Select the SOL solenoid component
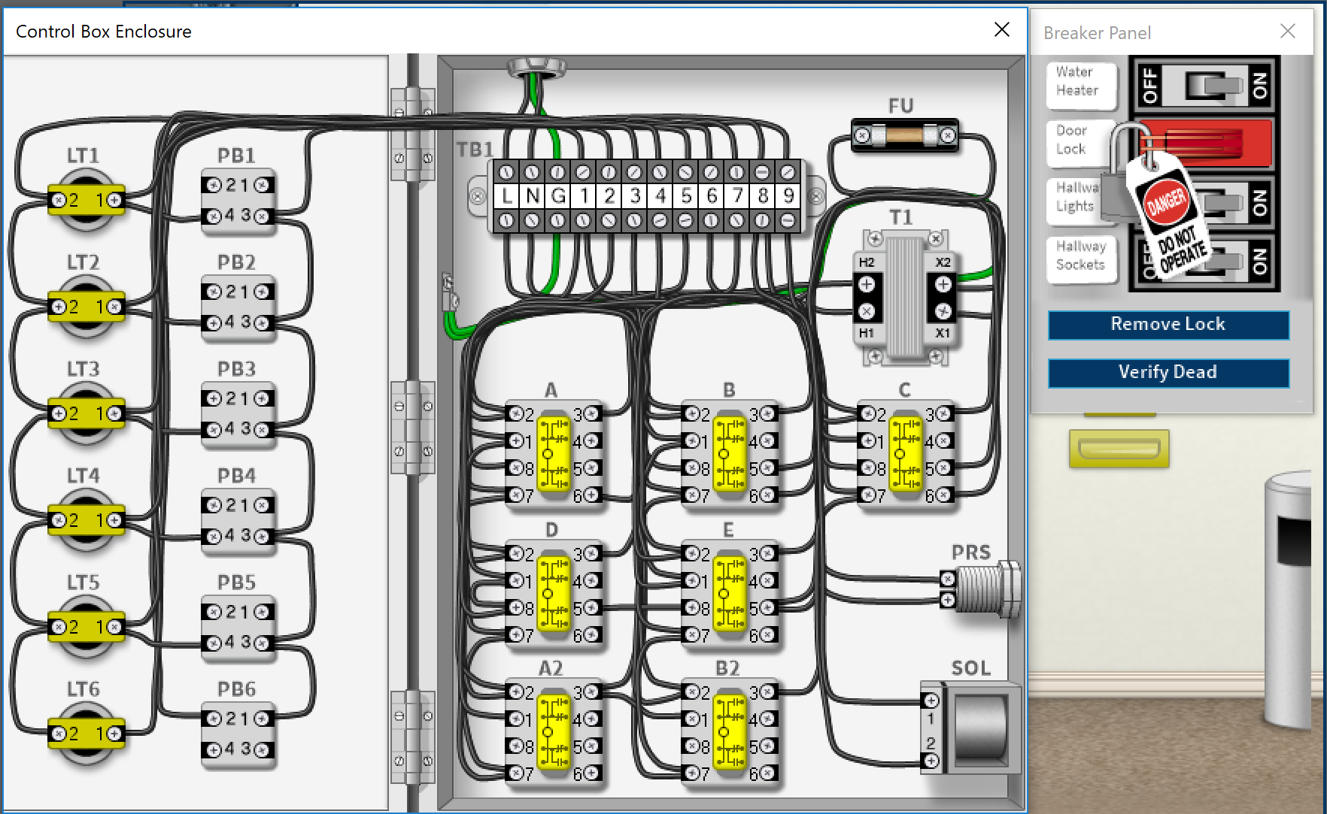Screen dimensions: 1327x814 pyautogui.click(x=979, y=729)
